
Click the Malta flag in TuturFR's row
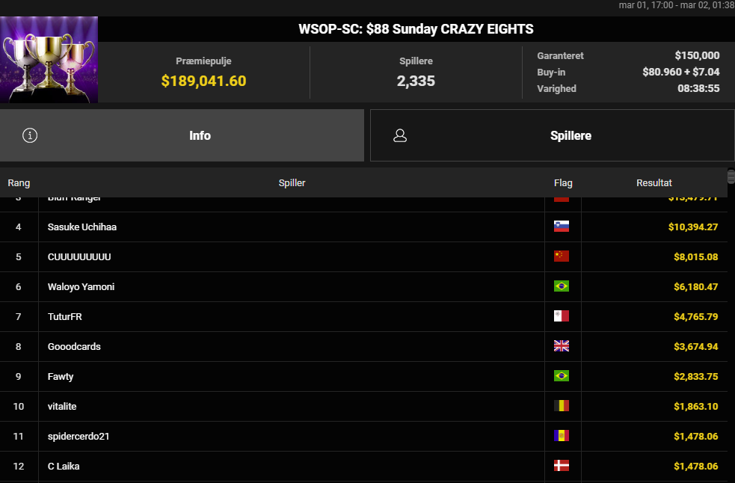pos(561,316)
